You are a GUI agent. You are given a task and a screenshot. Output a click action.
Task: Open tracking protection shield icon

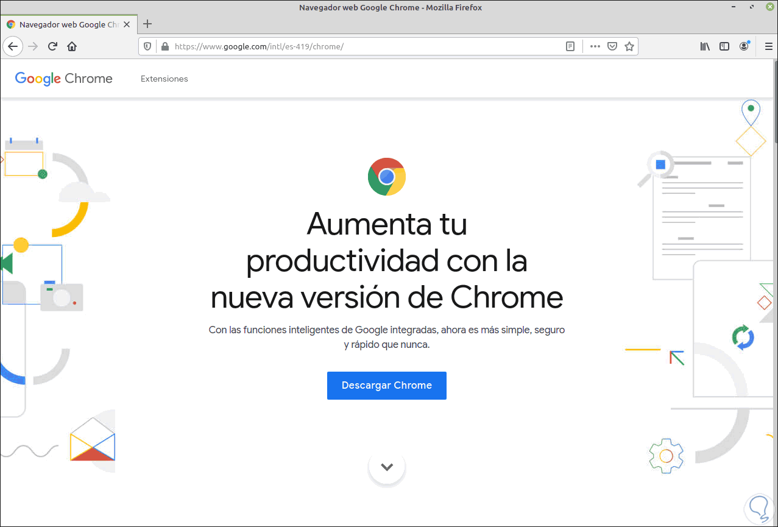(147, 46)
